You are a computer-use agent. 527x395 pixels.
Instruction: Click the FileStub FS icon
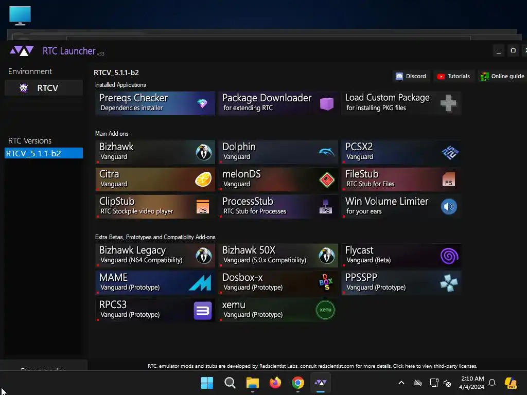click(x=449, y=179)
